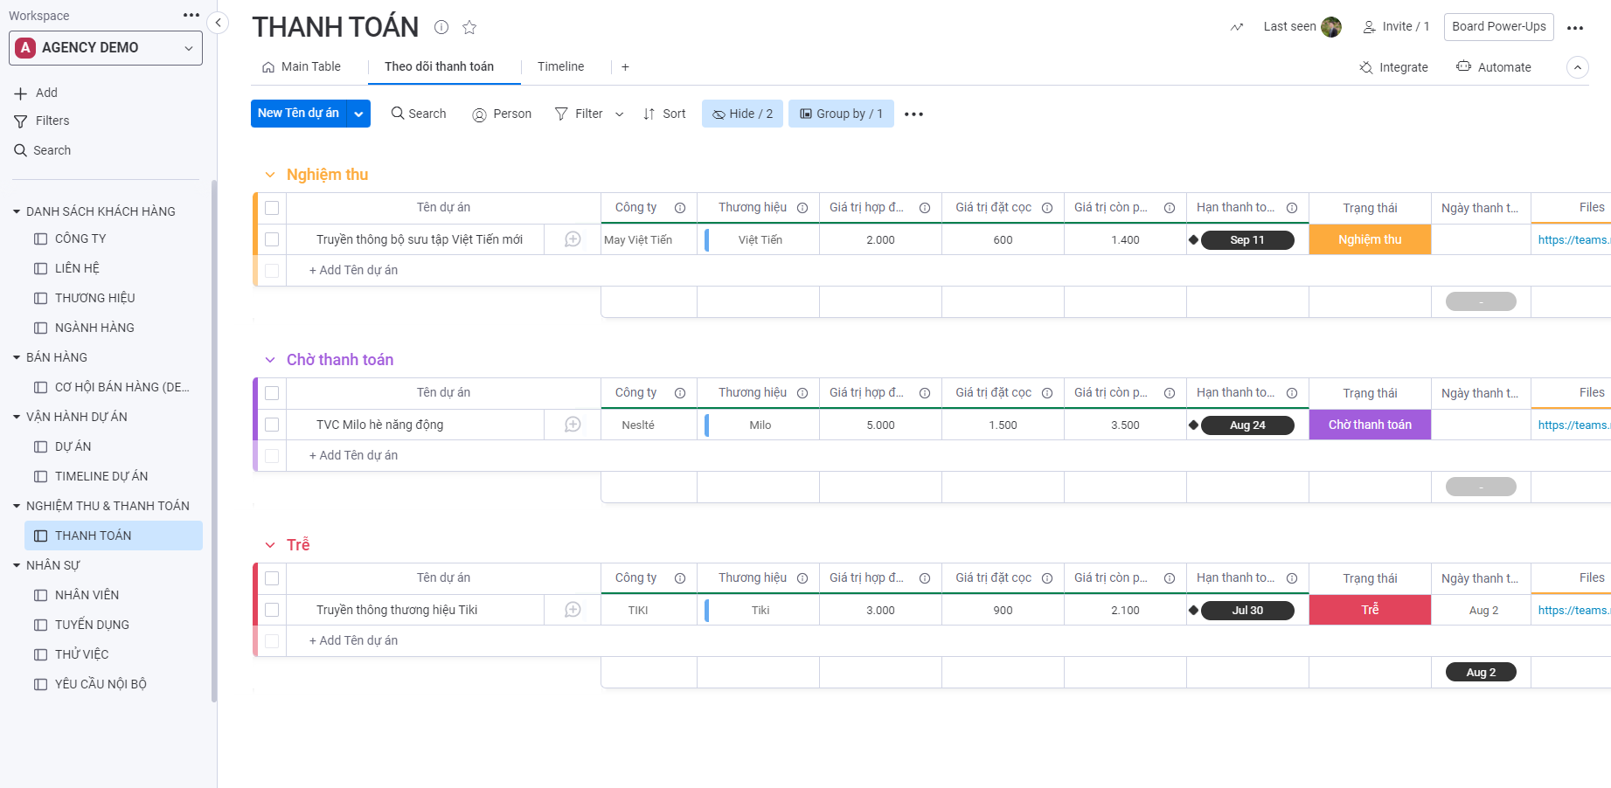Click the board activity trend icon
Screen dimensions: 1611x788
pos(1236,27)
